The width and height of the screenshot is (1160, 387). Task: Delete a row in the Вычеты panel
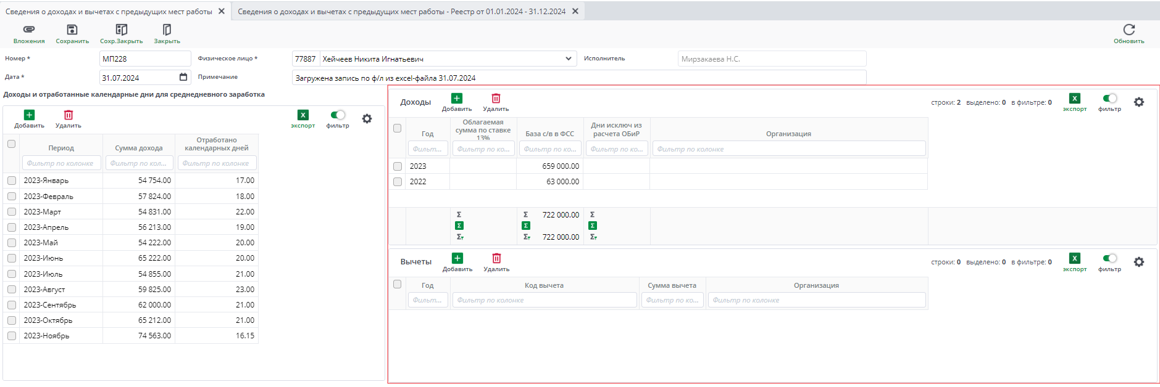click(x=496, y=259)
